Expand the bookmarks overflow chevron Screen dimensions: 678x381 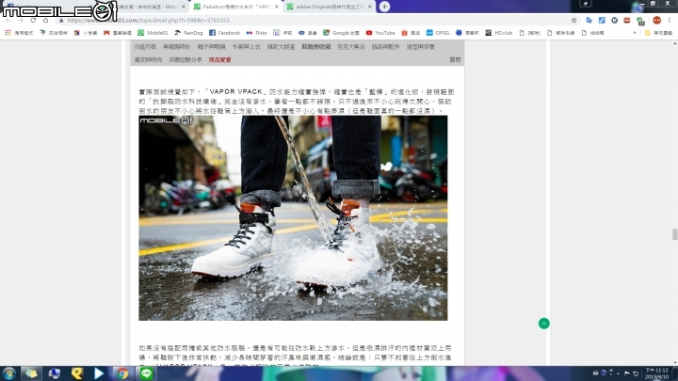tap(635, 33)
